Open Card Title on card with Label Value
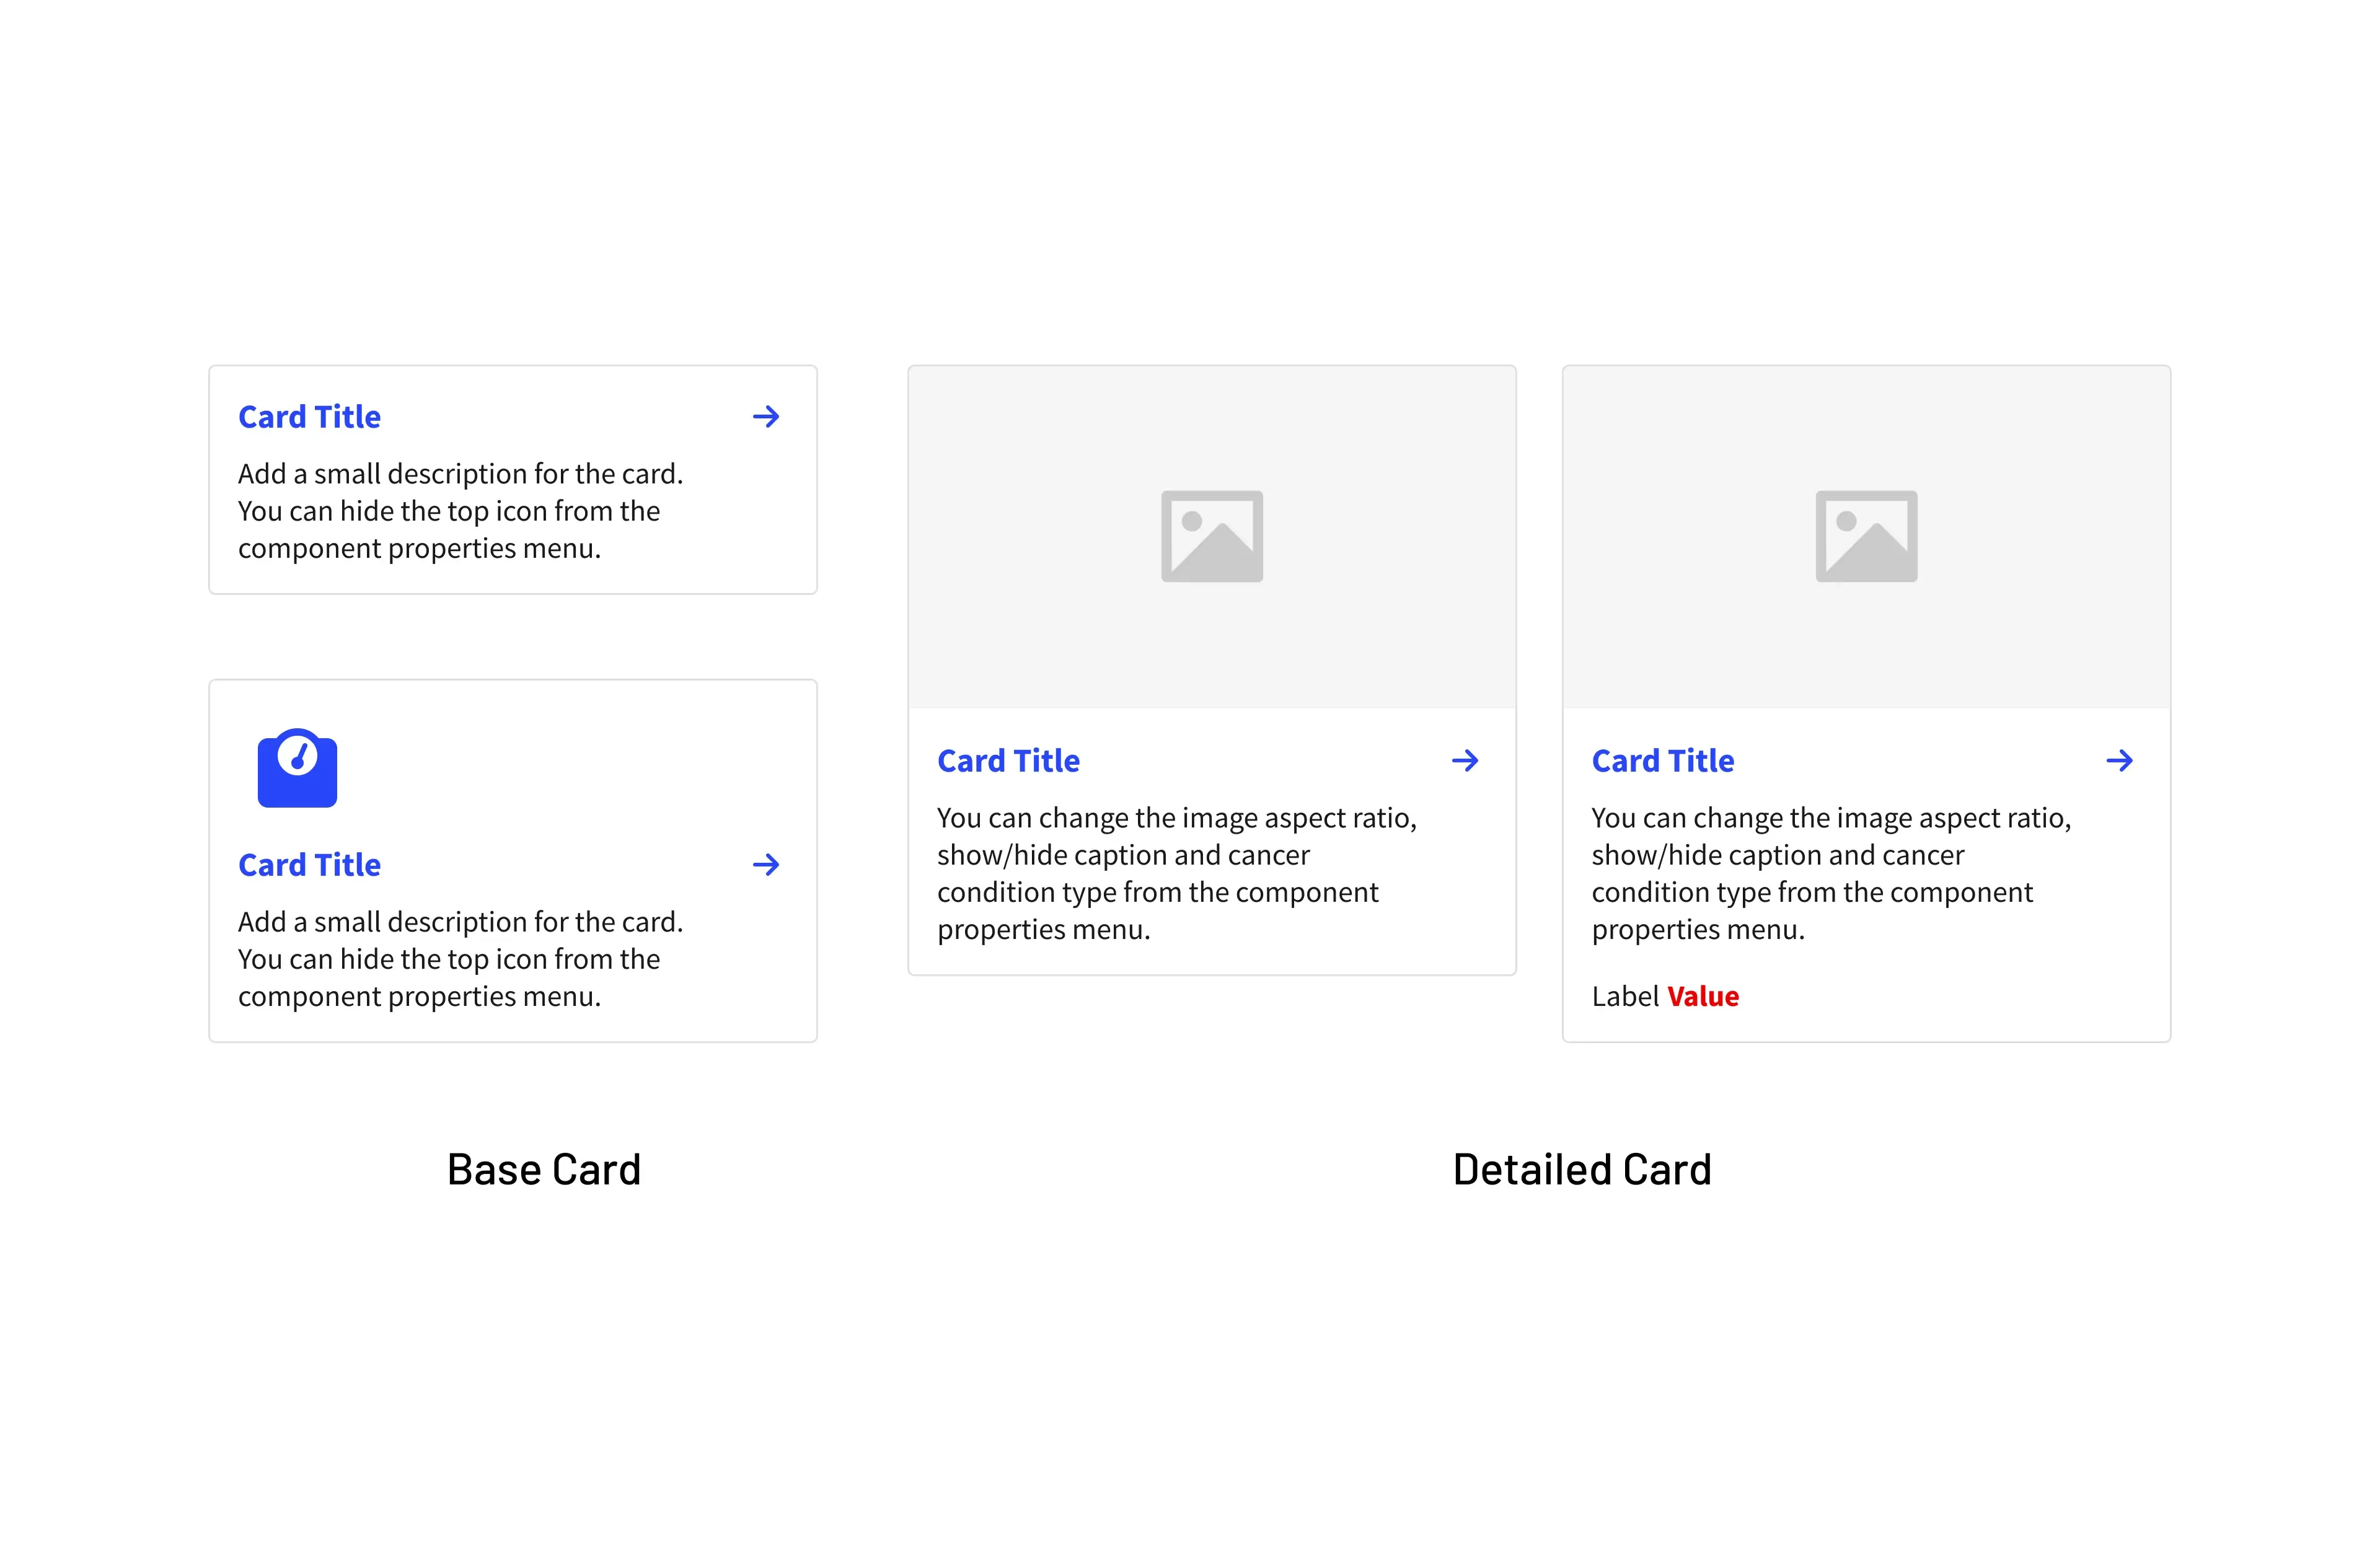The width and height of the screenshot is (2380, 1547). pos(1663,761)
